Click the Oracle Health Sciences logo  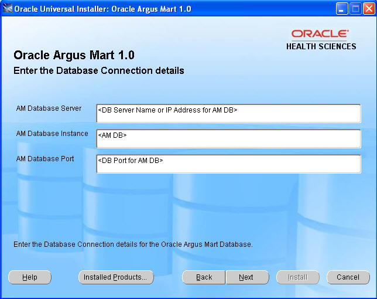click(x=321, y=40)
